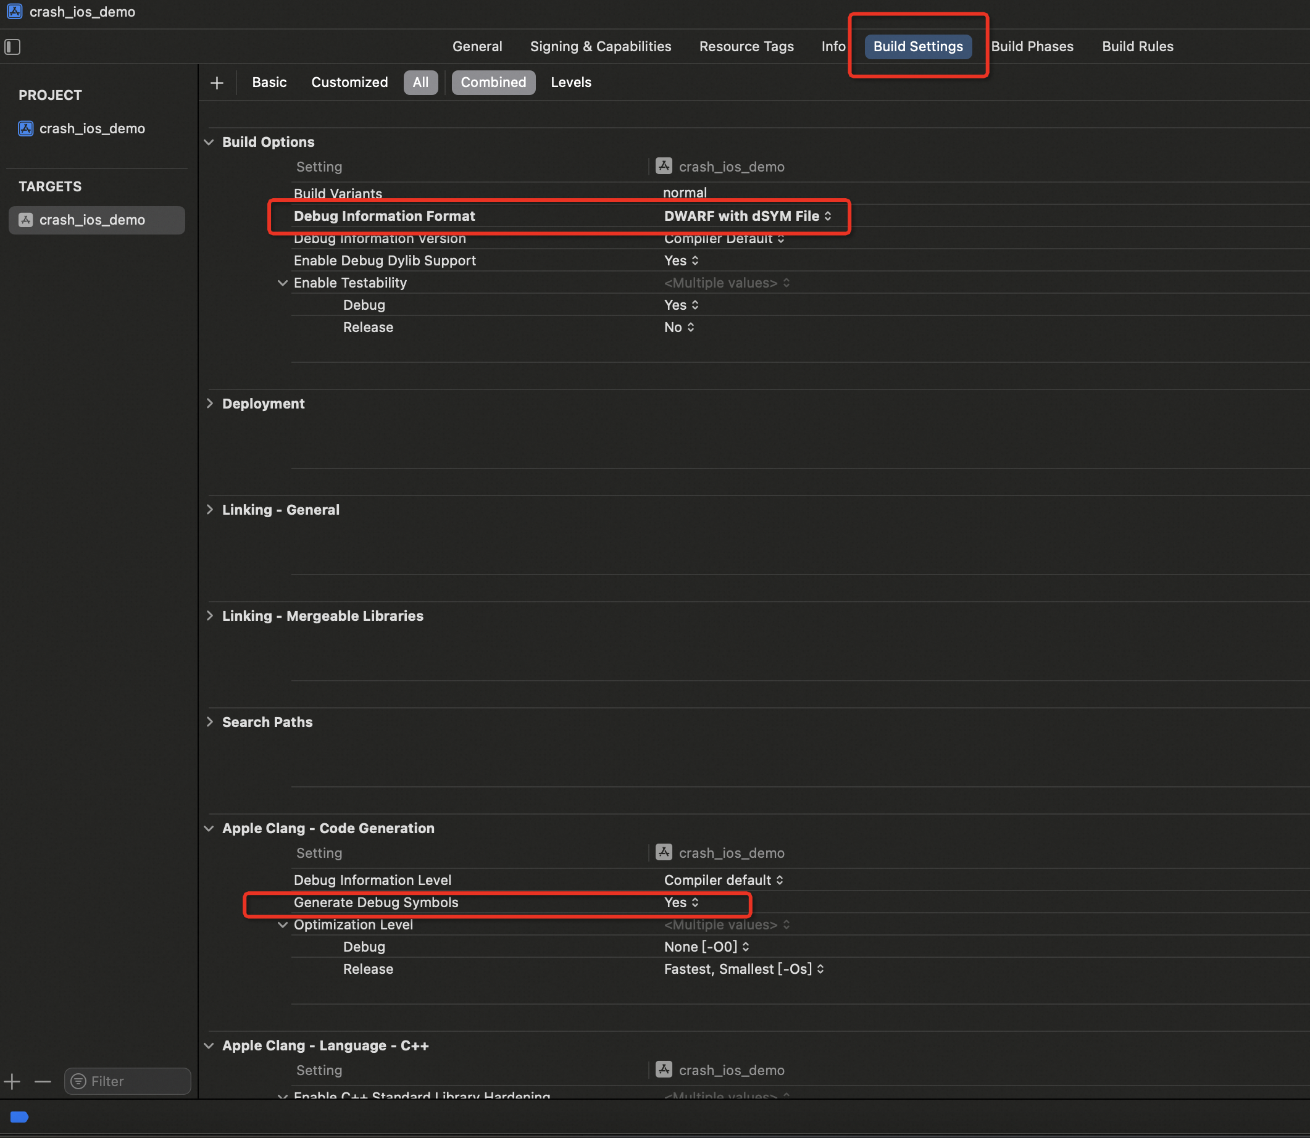Show All build settings
The height and width of the screenshot is (1138, 1310).
click(x=420, y=83)
